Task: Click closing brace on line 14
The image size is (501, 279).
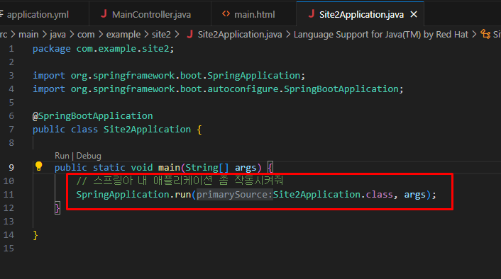Action: tap(35, 235)
